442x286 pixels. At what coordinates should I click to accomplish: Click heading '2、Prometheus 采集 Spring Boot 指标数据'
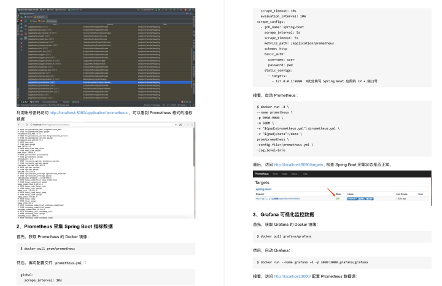64,226
